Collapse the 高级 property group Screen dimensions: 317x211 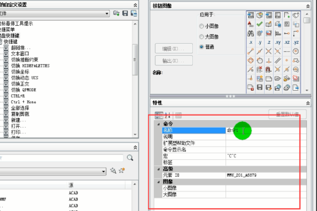[x=158, y=169]
